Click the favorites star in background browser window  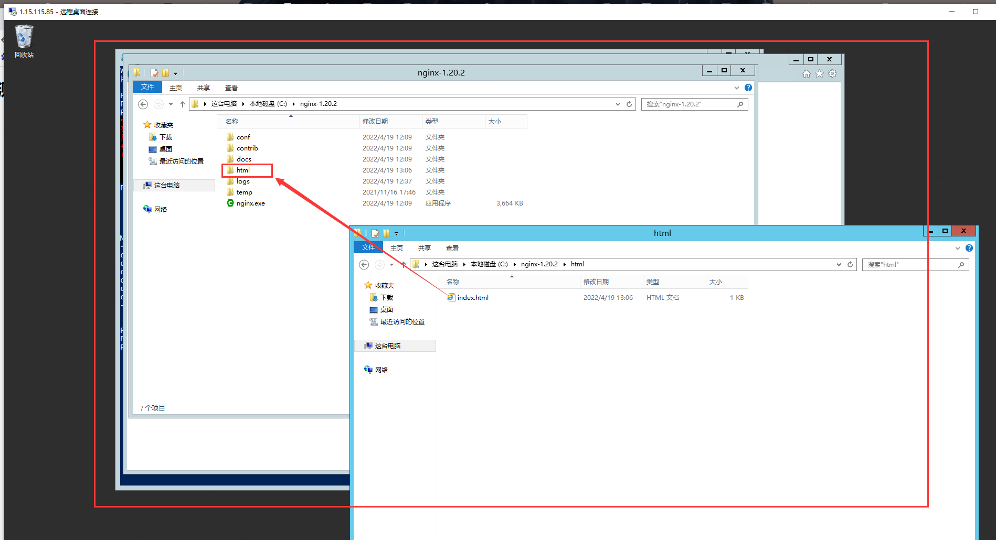pyautogui.click(x=819, y=73)
